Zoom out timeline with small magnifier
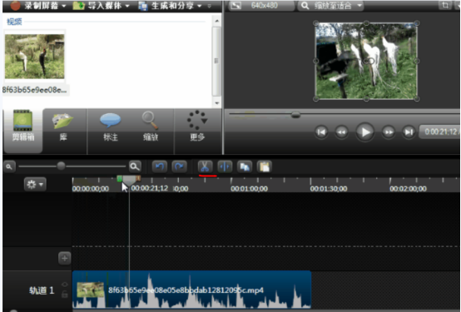The image size is (461, 312). (x=9, y=166)
